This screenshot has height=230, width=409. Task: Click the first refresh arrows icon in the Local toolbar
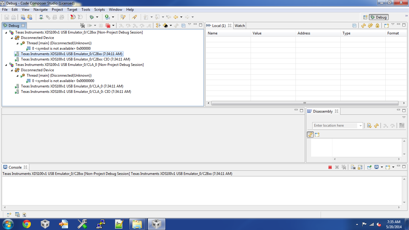pos(363,26)
